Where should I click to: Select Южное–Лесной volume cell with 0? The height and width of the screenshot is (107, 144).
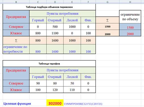[x=72, y=33]
